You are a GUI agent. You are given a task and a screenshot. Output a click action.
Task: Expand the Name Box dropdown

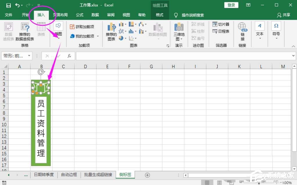tap(29, 56)
